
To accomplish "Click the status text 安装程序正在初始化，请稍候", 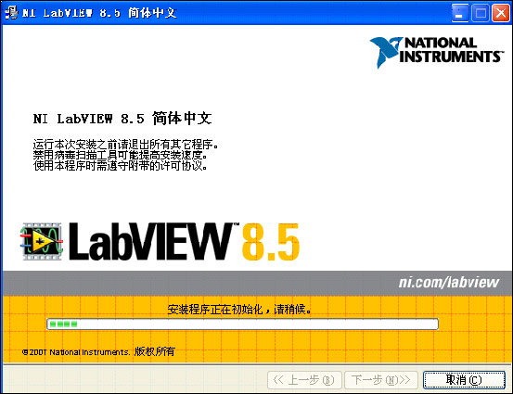I will click(x=239, y=309).
